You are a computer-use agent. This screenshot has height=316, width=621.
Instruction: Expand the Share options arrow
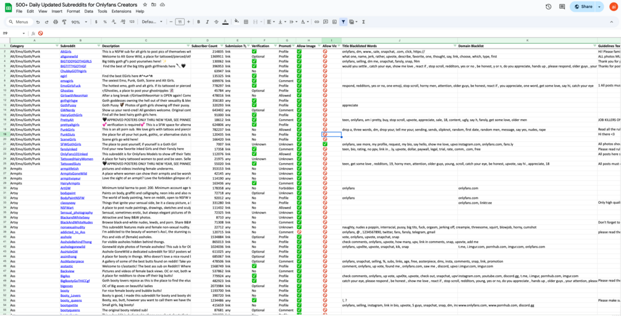[599, 7]
